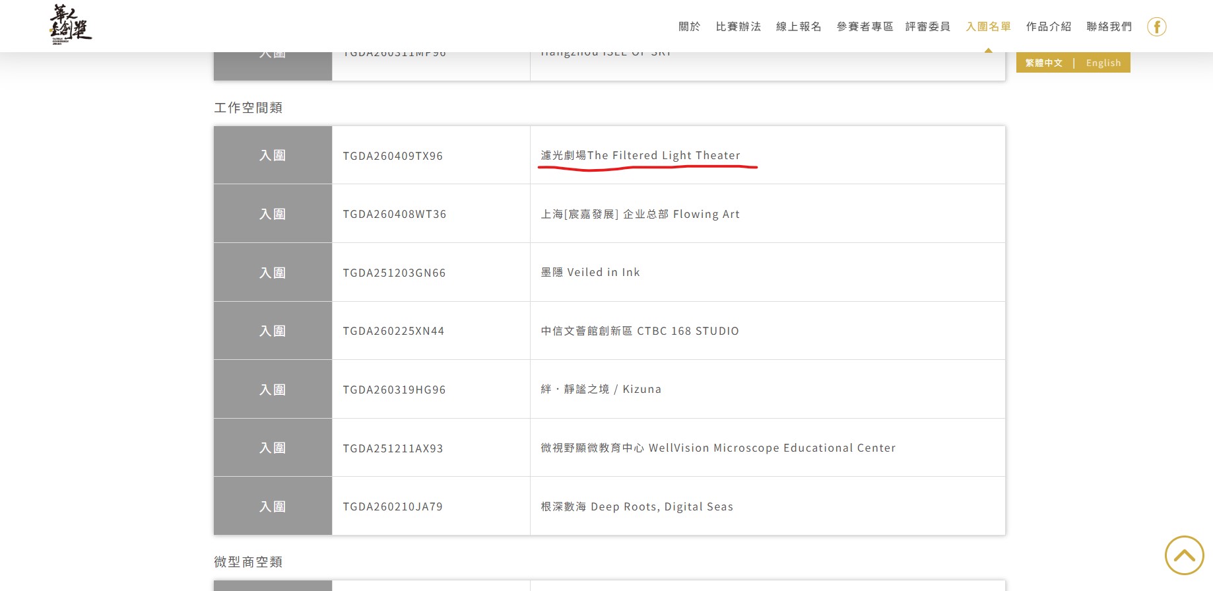Click the 絆・靜謐之境 / Kizuna entry

click(601, 389)
